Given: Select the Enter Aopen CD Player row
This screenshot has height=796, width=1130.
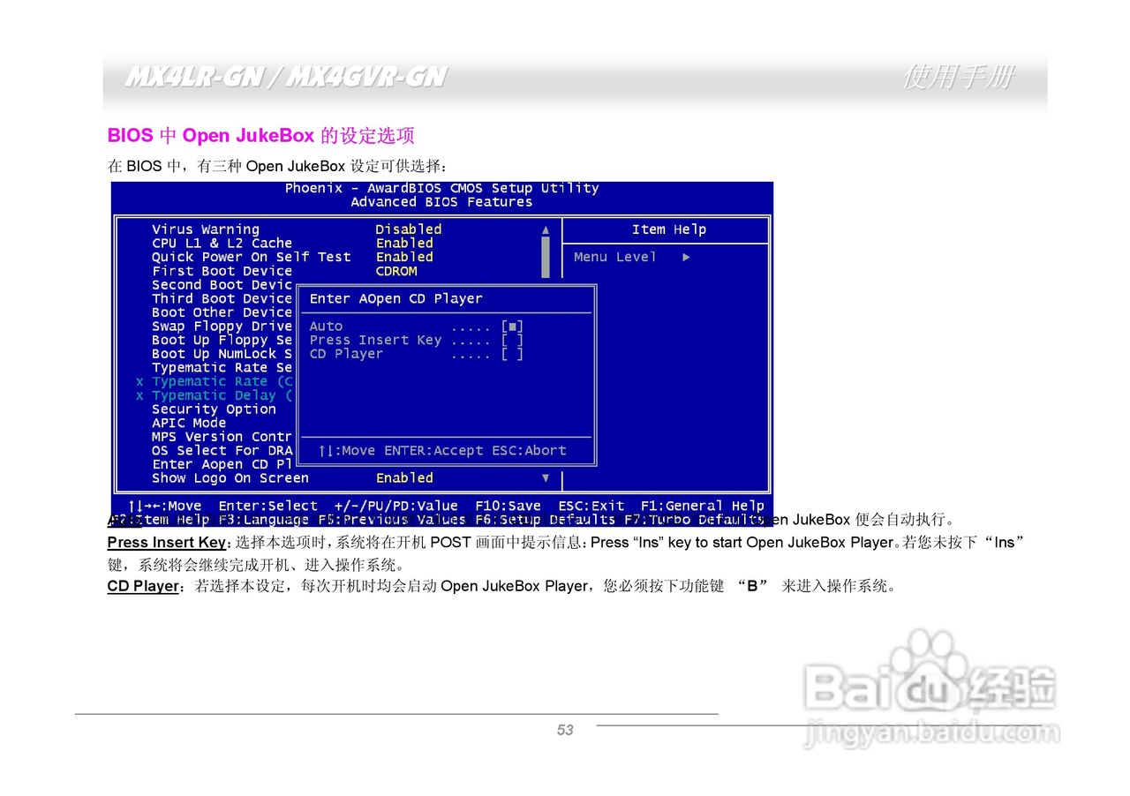Looking at the screenshot, I should tap(222, 464).
